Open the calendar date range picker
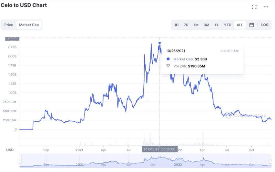 [x=251, y=25]
